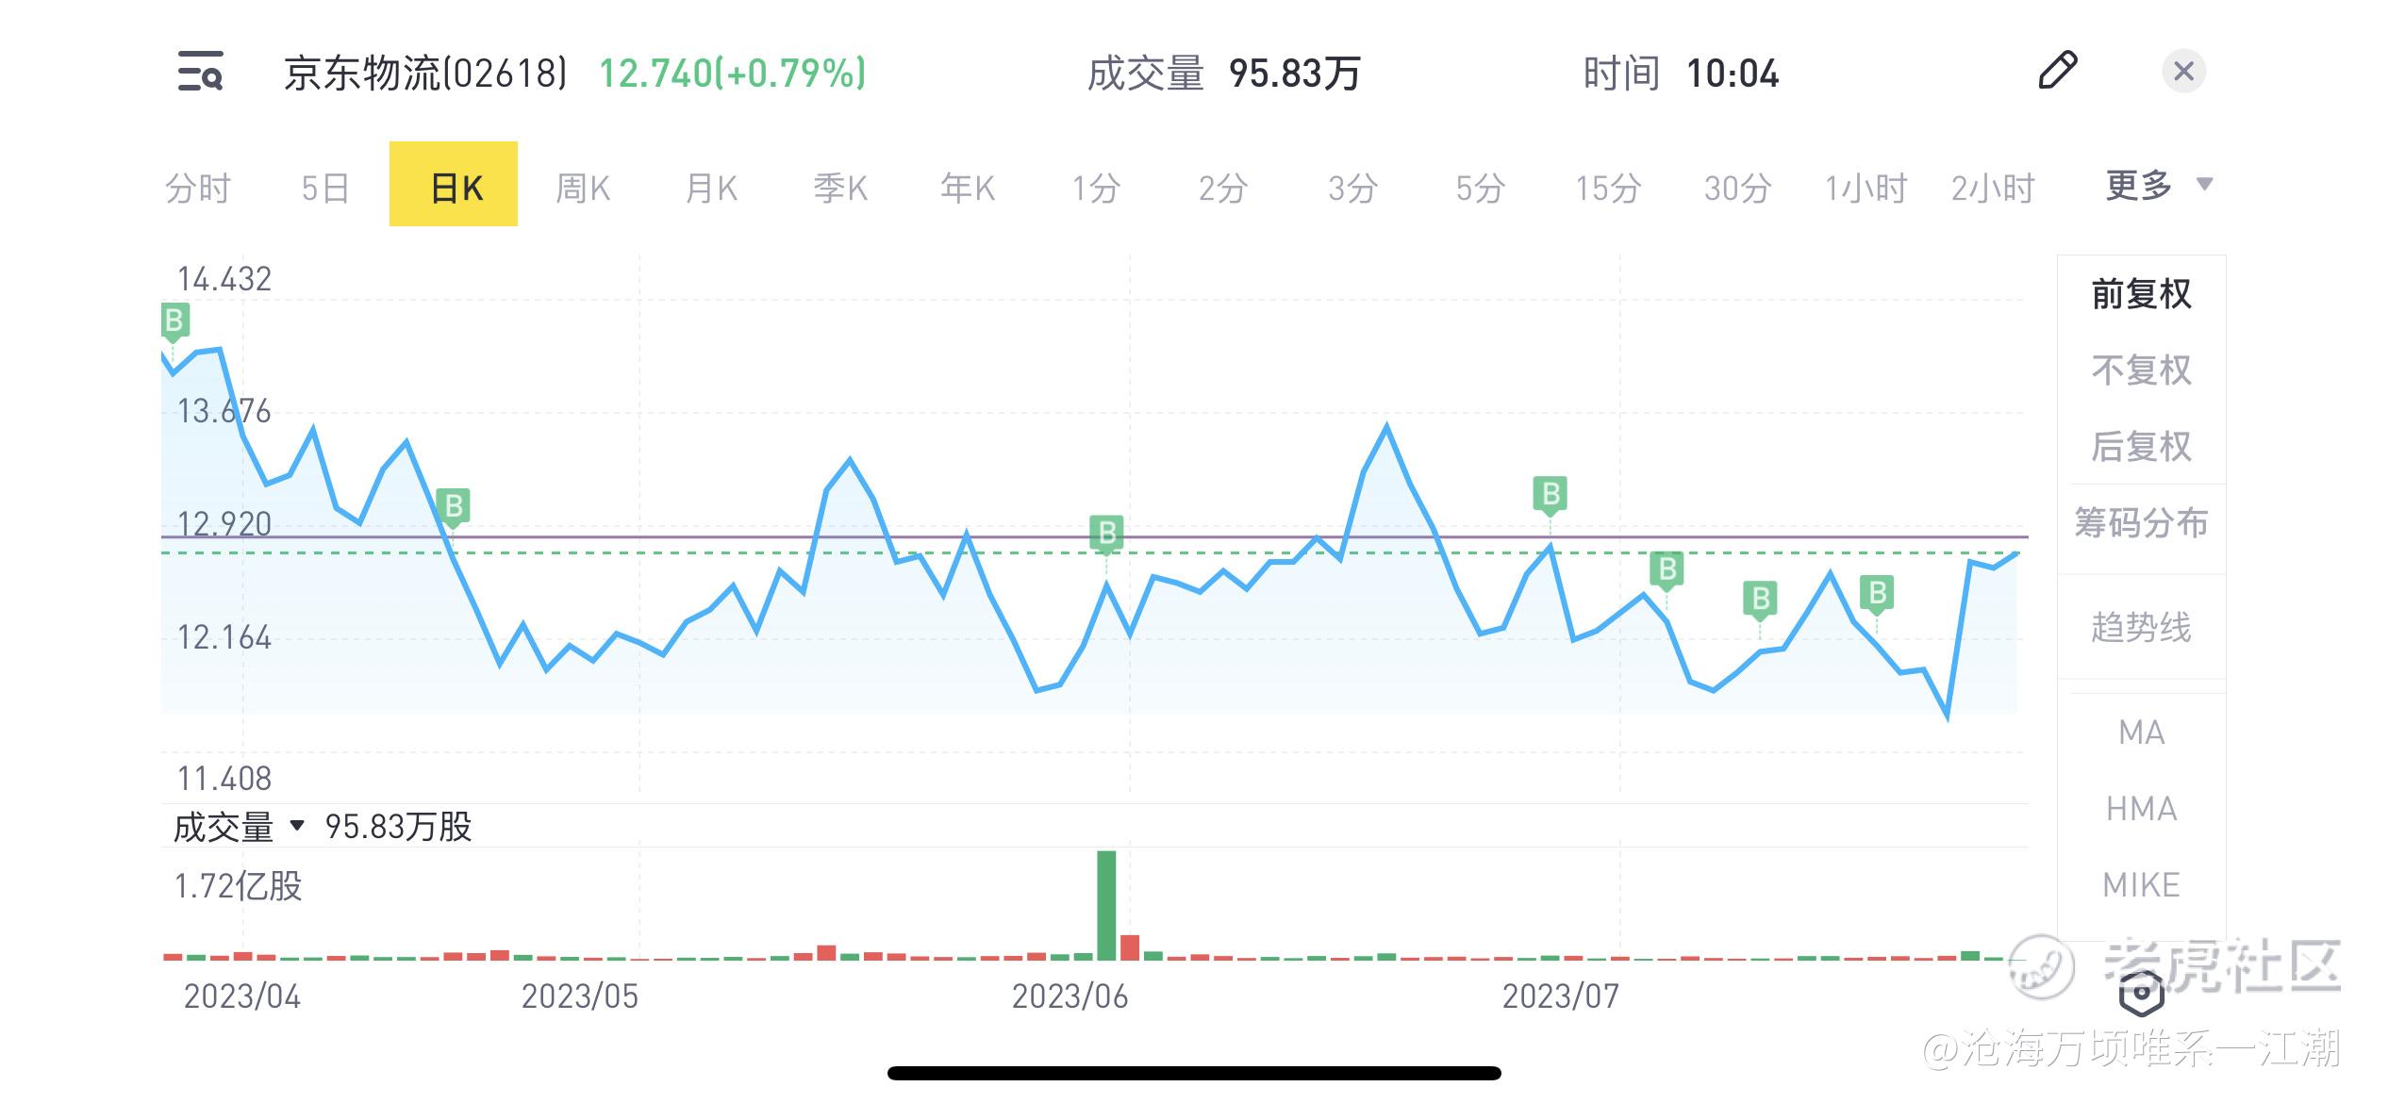The width and height of the screenshot is (2388, 1103).
Task: Enable the MA indicator
Action: [2141, 733]
